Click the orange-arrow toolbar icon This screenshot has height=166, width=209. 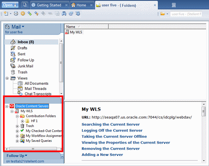tap(37, 14)
